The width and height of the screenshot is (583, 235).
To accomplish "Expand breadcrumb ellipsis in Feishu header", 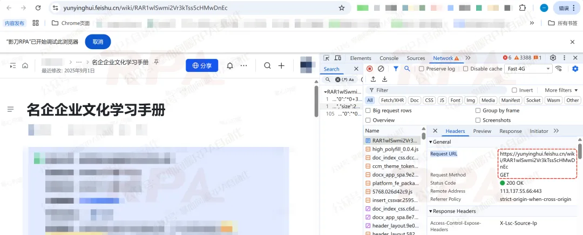I will [79, 62].
